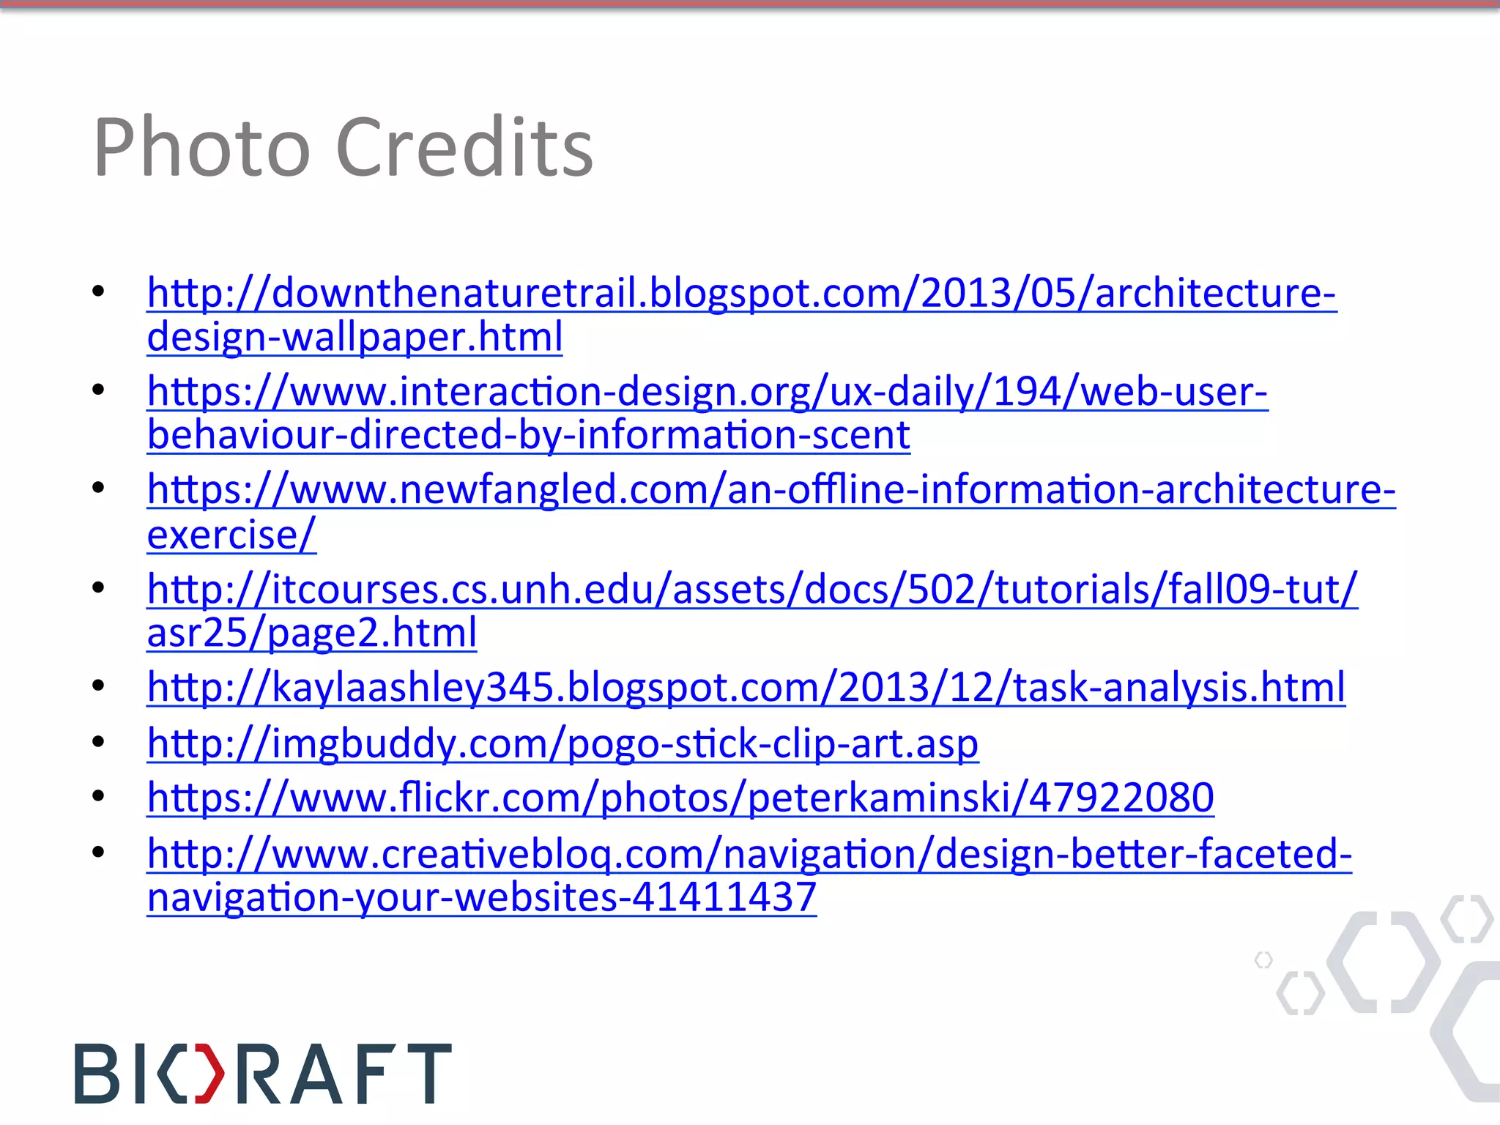
Task: Click navigation-your-websites-41411437 link line
Action: 481,897
